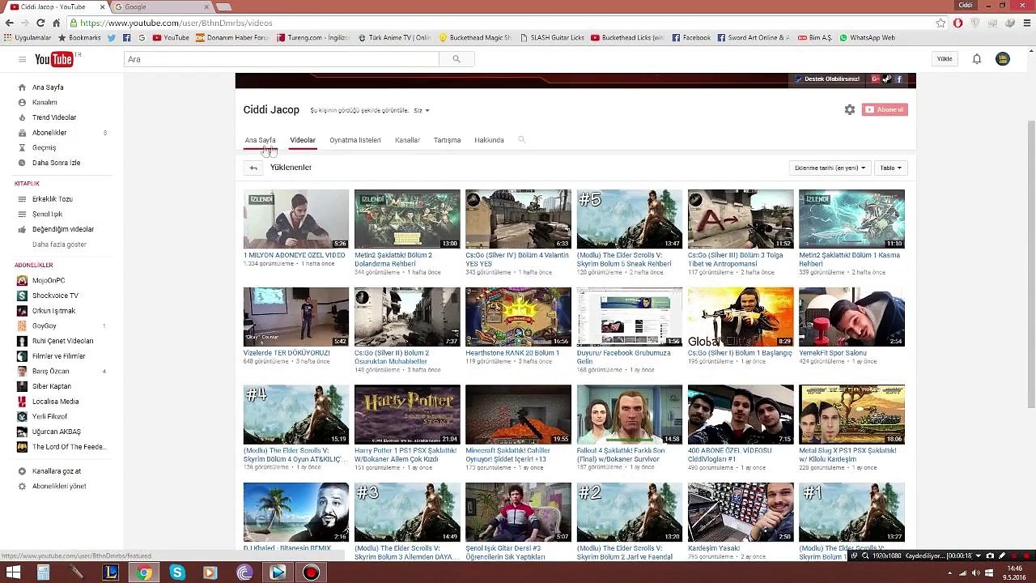Click the channel search magnifier icon
The image size is (1036, 583).
point(521,139)
